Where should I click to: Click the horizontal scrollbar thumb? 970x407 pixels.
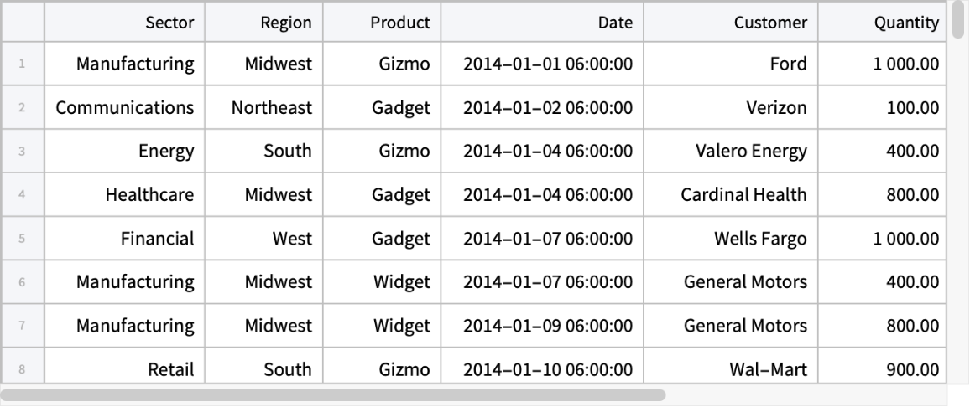333,394
